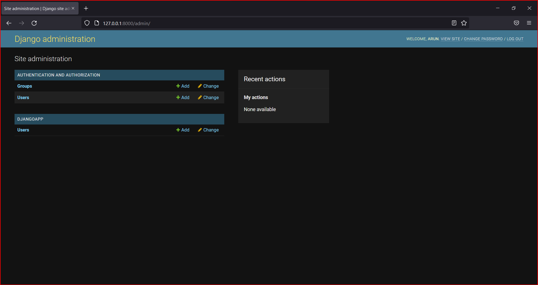Open the Authentication and Authorization section header
This screenshot has width=538, height=285.
coord(58,75)
